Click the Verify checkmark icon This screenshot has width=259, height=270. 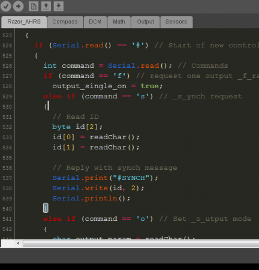click(x=6, y=6)
